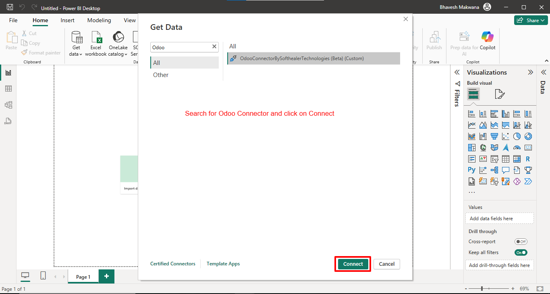Image resolution: width=550 pixels, height=294 pixels.
Task: Switch to desktop layout at bottom
Action: [25, 276]
